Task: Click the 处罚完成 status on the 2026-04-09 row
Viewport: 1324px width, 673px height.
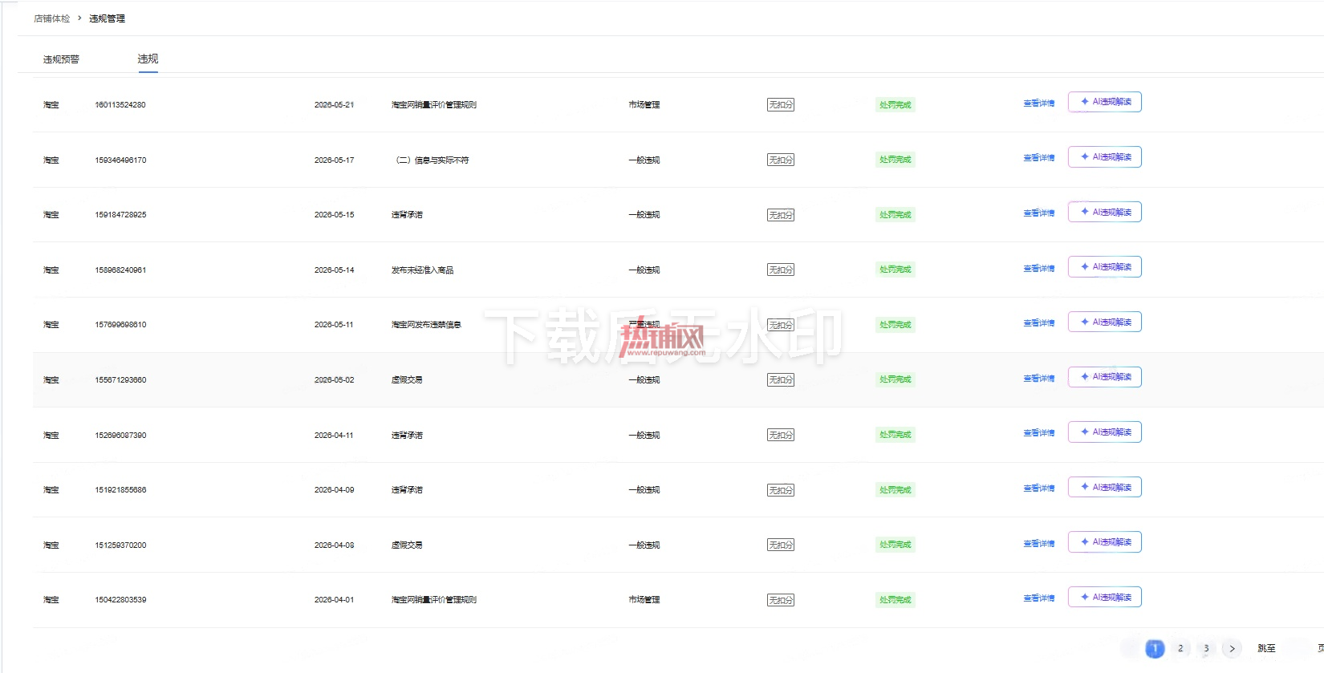Action: [896, 489]
